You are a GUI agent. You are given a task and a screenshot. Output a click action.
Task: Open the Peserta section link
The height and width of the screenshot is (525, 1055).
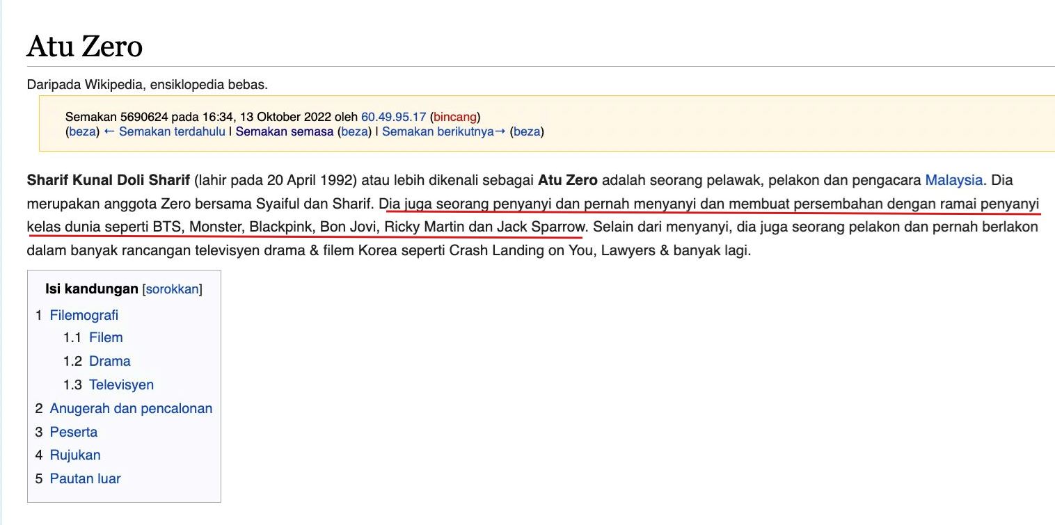coord(73,432)
